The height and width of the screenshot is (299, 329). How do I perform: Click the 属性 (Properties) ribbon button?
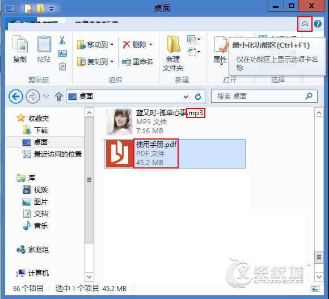220,50
